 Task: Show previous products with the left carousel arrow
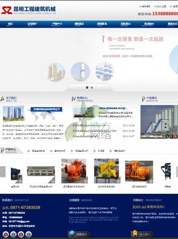[x=3, y=172]
